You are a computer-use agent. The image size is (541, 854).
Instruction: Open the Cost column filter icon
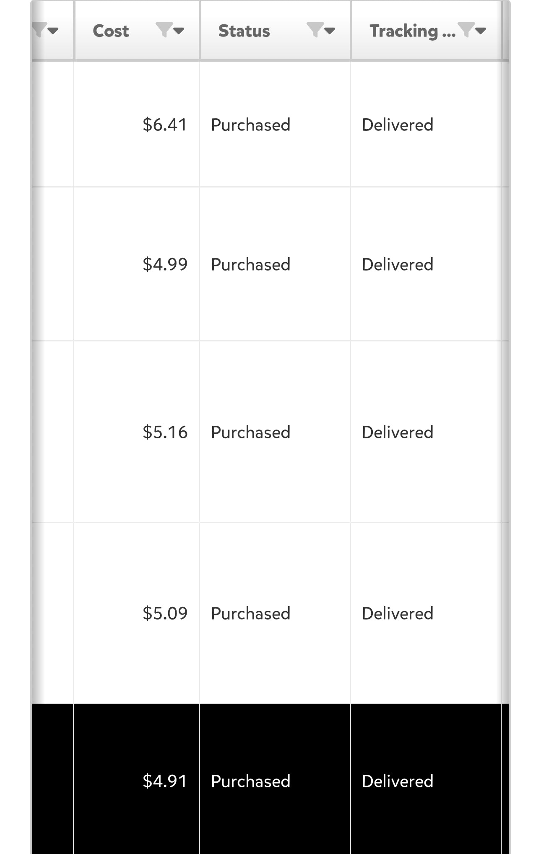[x=170, y=30]
